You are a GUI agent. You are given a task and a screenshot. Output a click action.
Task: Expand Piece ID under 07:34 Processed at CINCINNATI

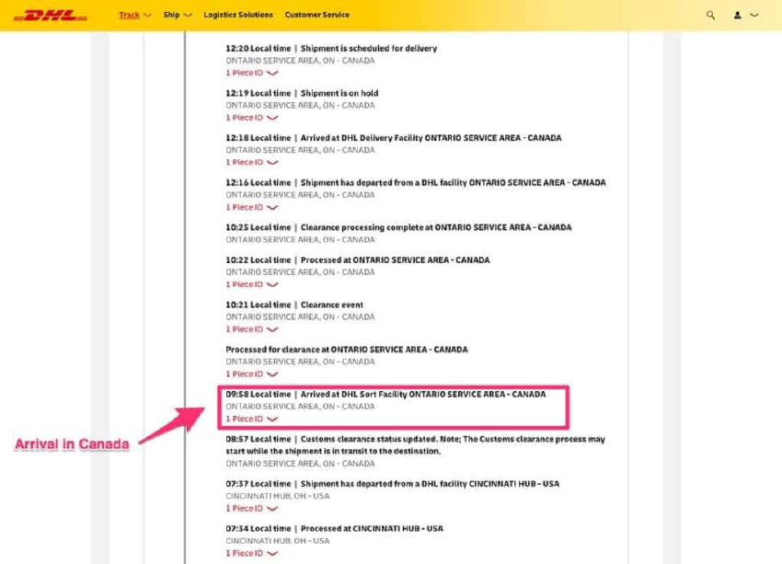point(251,553)
